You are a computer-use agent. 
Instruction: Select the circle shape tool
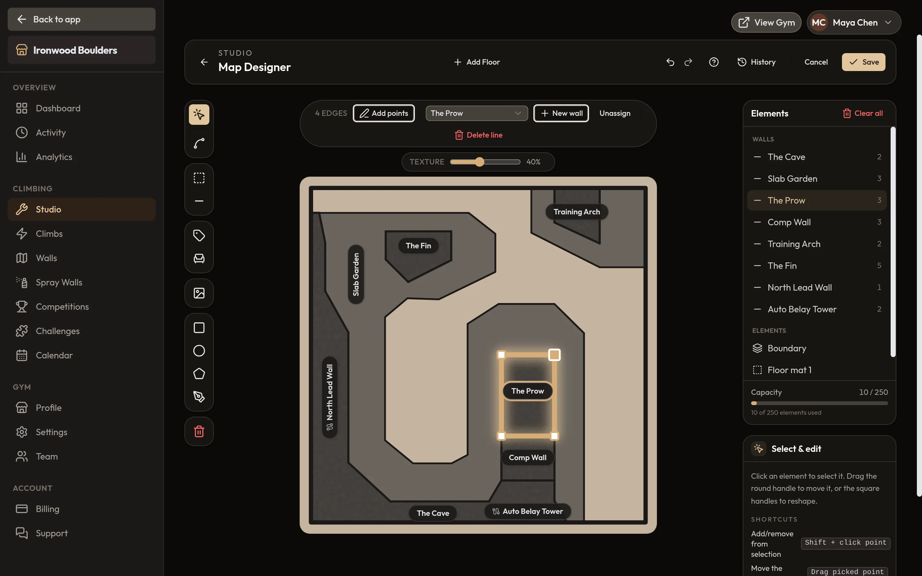[x=199, y=351]
